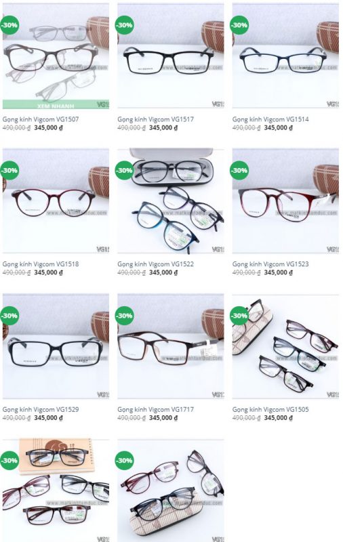343x542 pixels.
Task: Open the Gọng kính Vigcom VG1514 product link
Action: pyautogui.click(x=270, y=119)
